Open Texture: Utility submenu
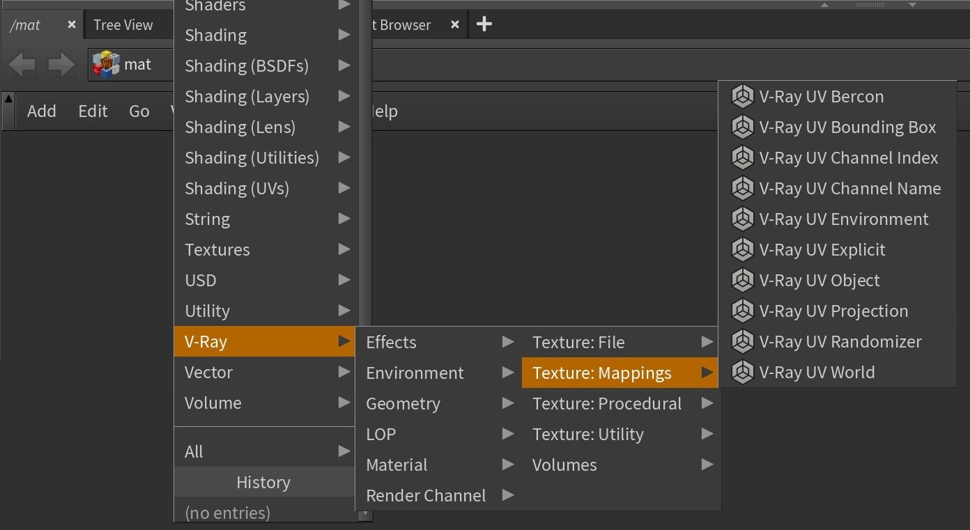This screenshot has height=530, width=970. [x=620, y=434]
